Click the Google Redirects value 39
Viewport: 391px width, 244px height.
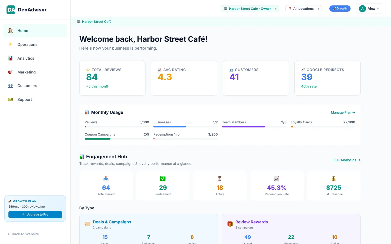pos(307,77)
